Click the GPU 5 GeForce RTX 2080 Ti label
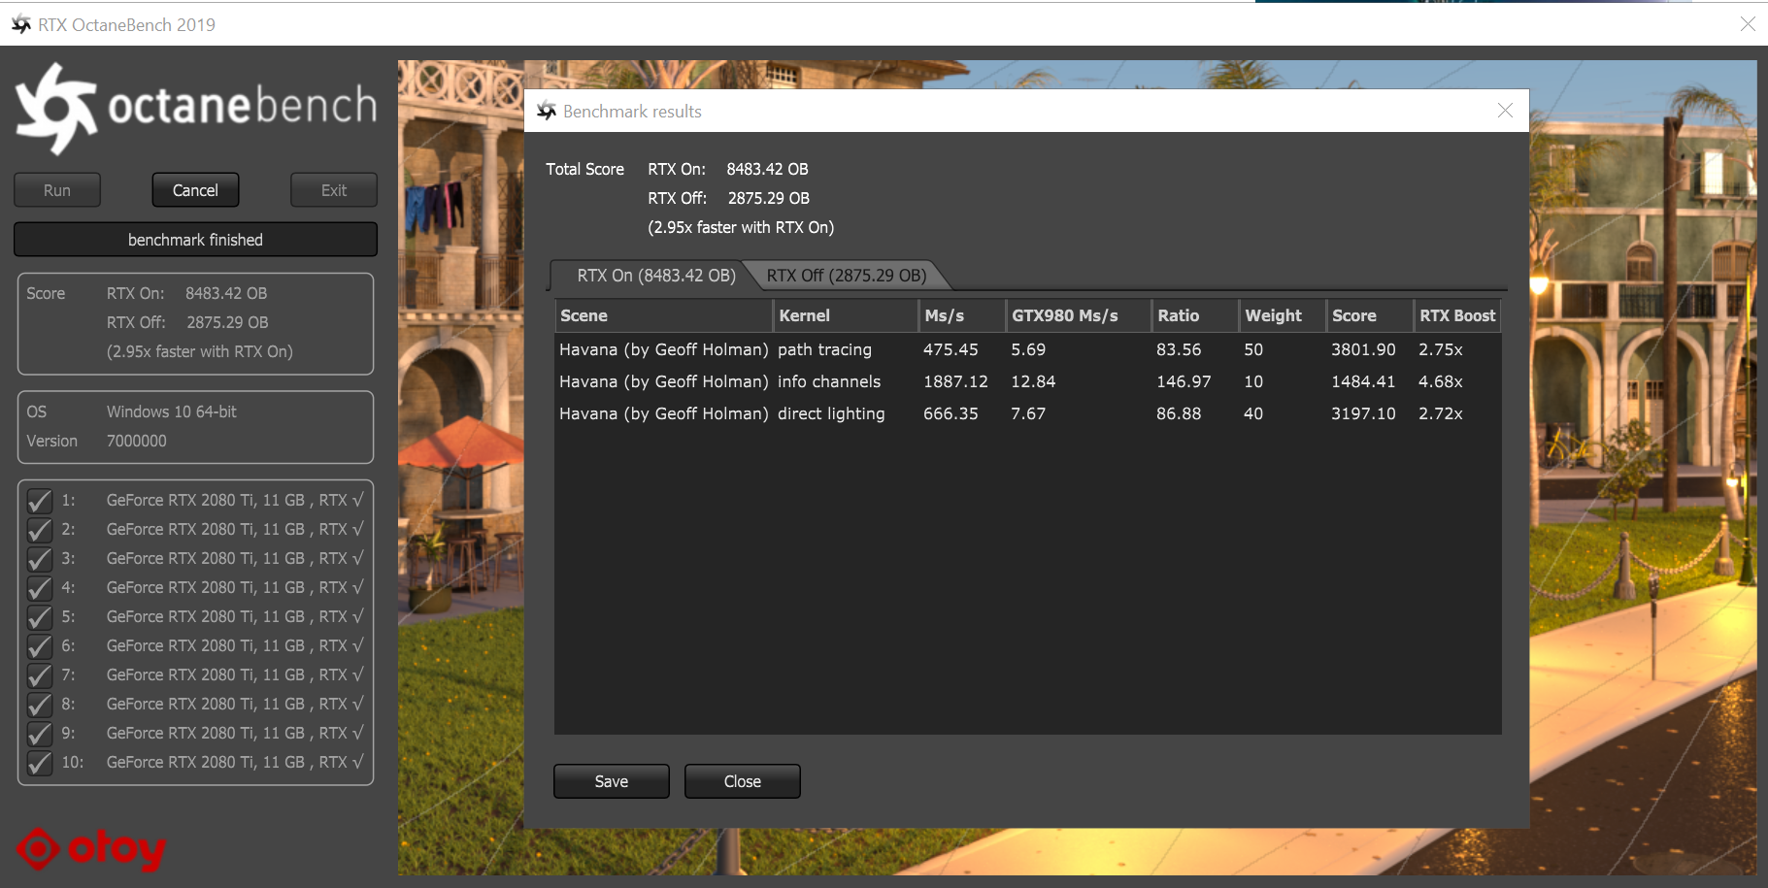This screenshot has width=1768, height=888. pos(235,616)
